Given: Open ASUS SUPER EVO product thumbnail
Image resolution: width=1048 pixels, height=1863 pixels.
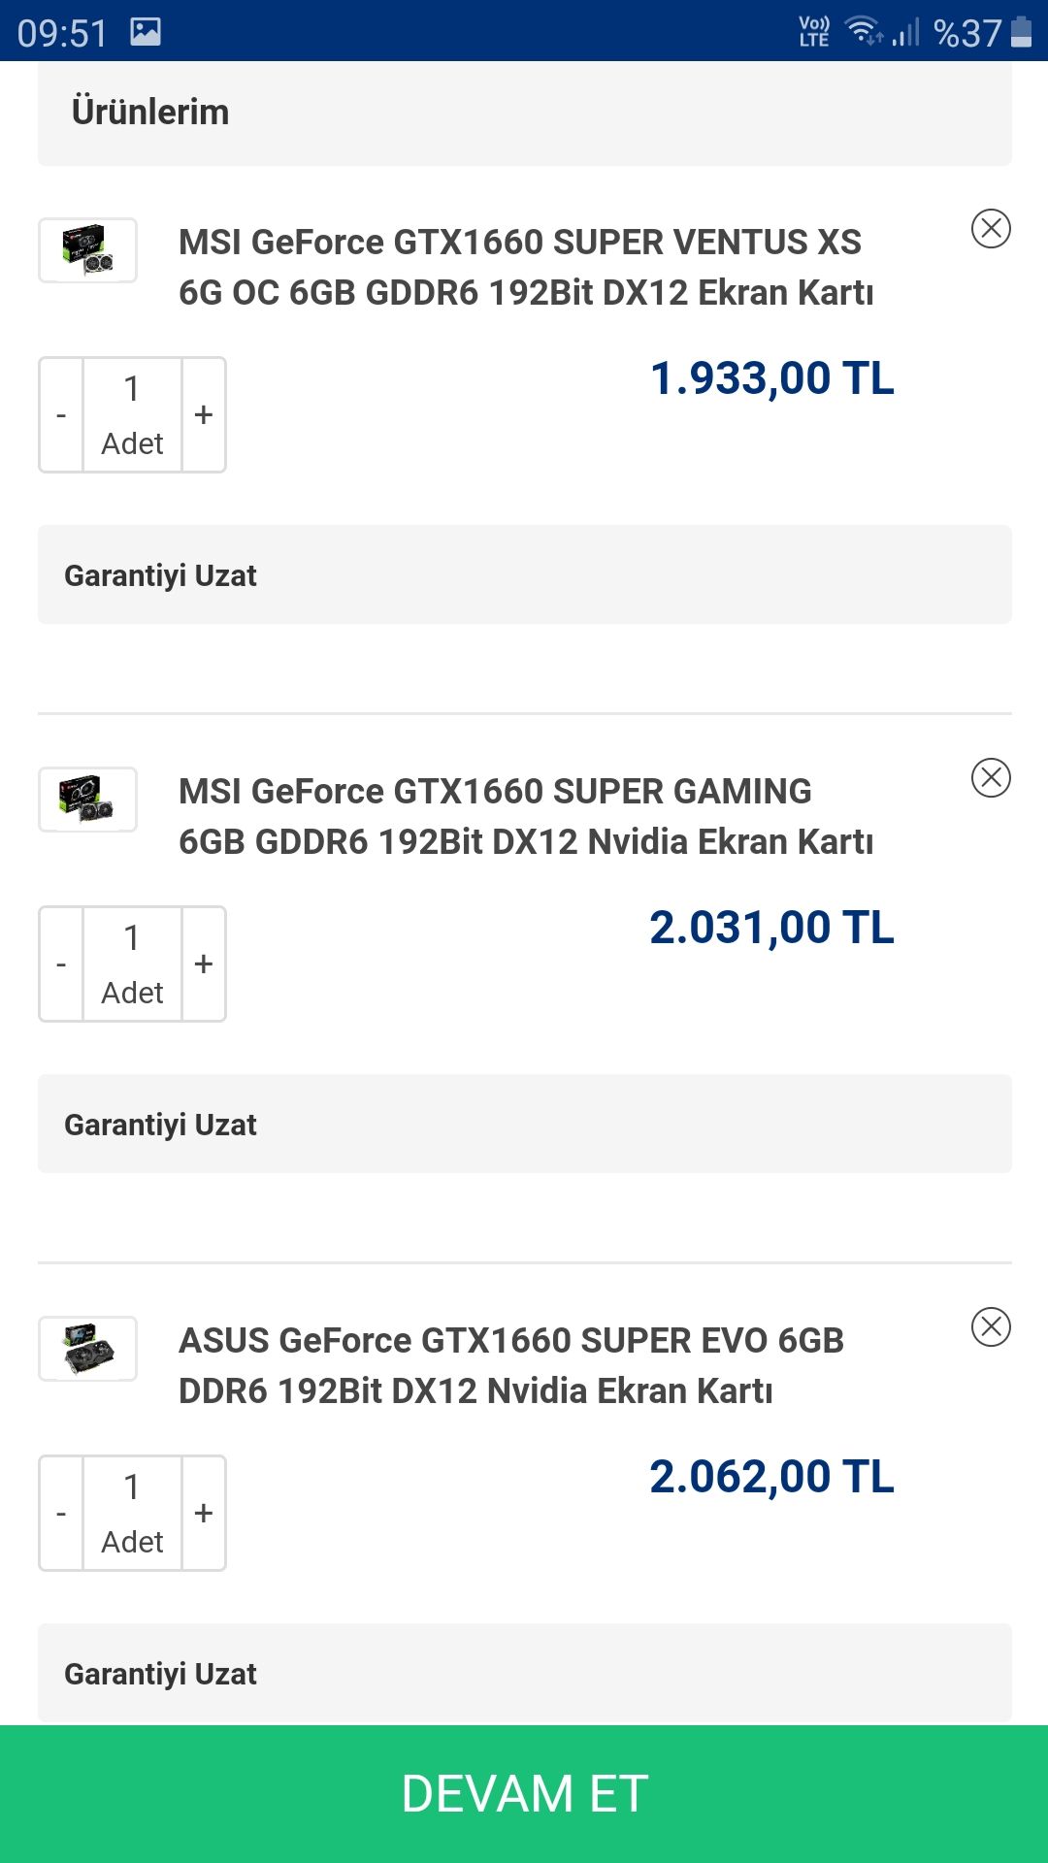Looking at the screenshot, I should click(87, 1349).
